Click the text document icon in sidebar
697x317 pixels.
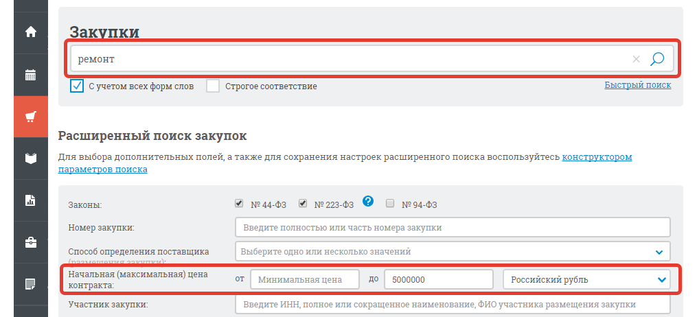coord(30,283)
